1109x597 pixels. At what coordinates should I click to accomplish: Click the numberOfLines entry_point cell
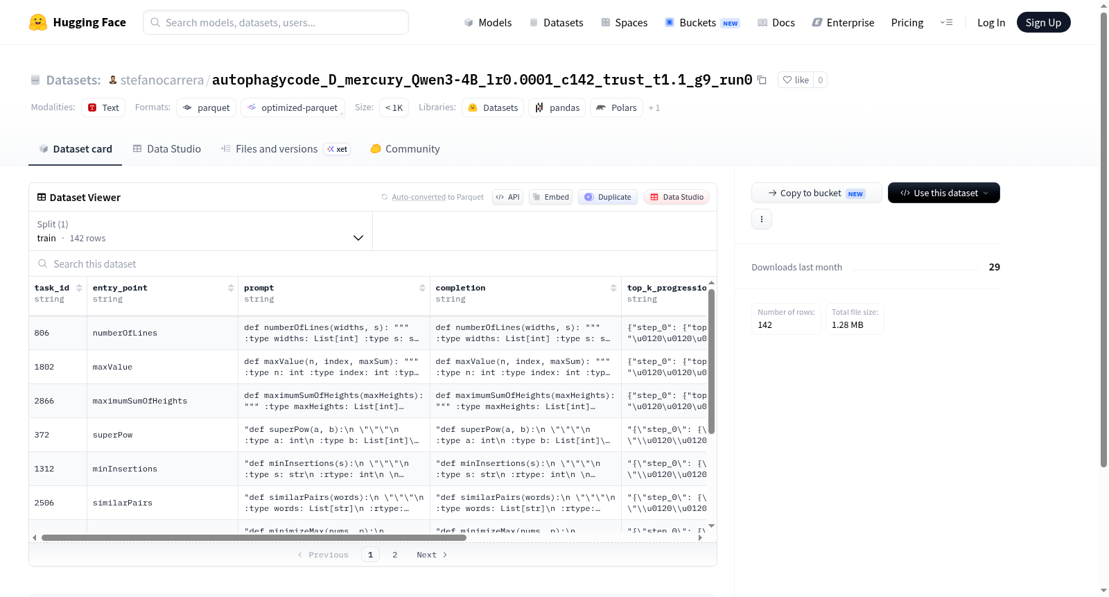coord(163,333)
